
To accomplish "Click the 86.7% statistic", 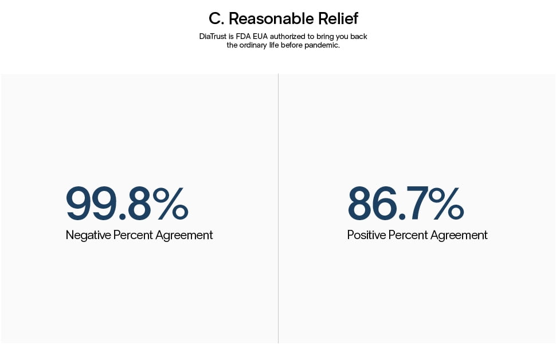I will pos(405,204).
